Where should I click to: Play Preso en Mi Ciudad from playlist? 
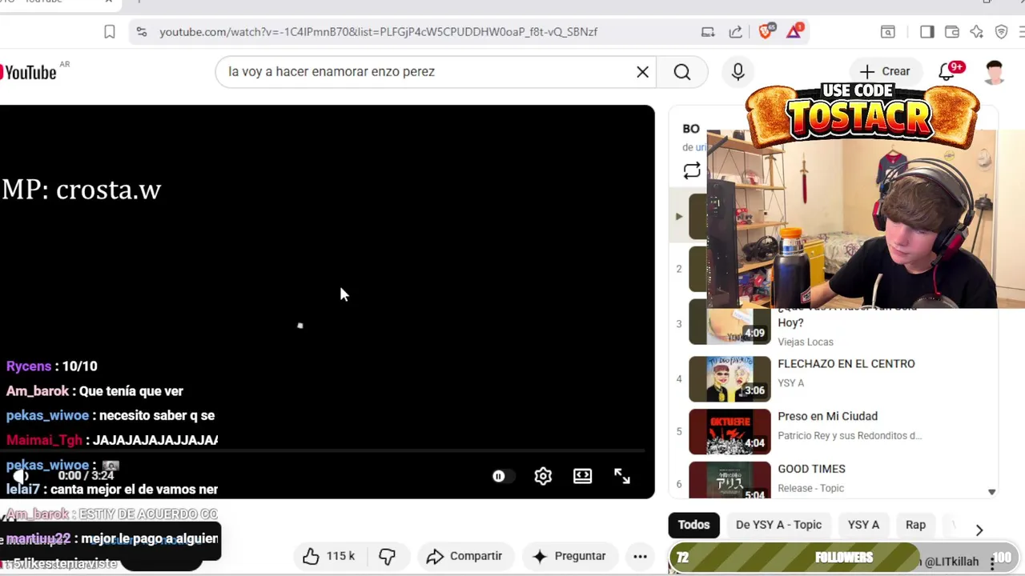point(827,417)
